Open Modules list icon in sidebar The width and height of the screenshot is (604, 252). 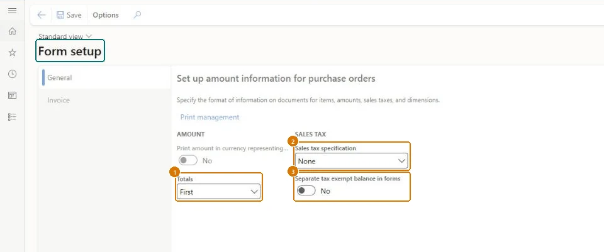coord(13,117)
